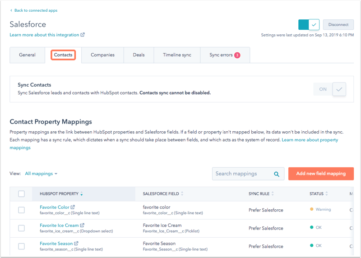
Task: Click the Sync errors count badge
Action: [x=237, y=55]
